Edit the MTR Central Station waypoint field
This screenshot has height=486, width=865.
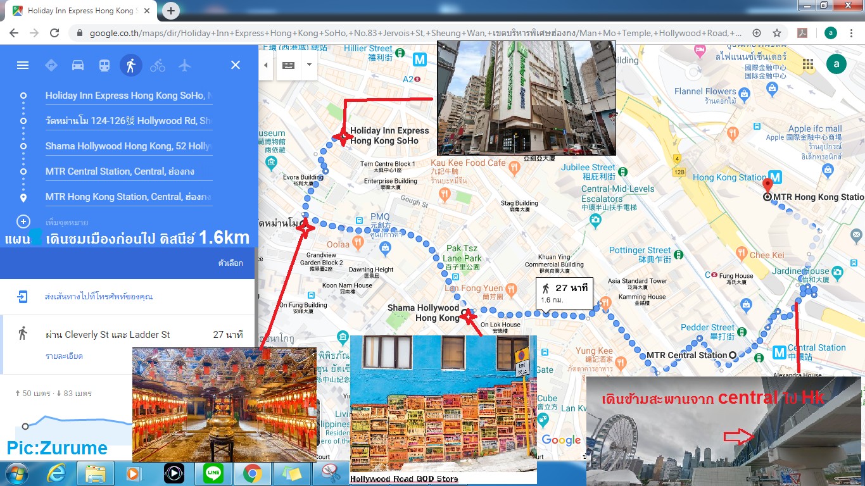(129, 171)
